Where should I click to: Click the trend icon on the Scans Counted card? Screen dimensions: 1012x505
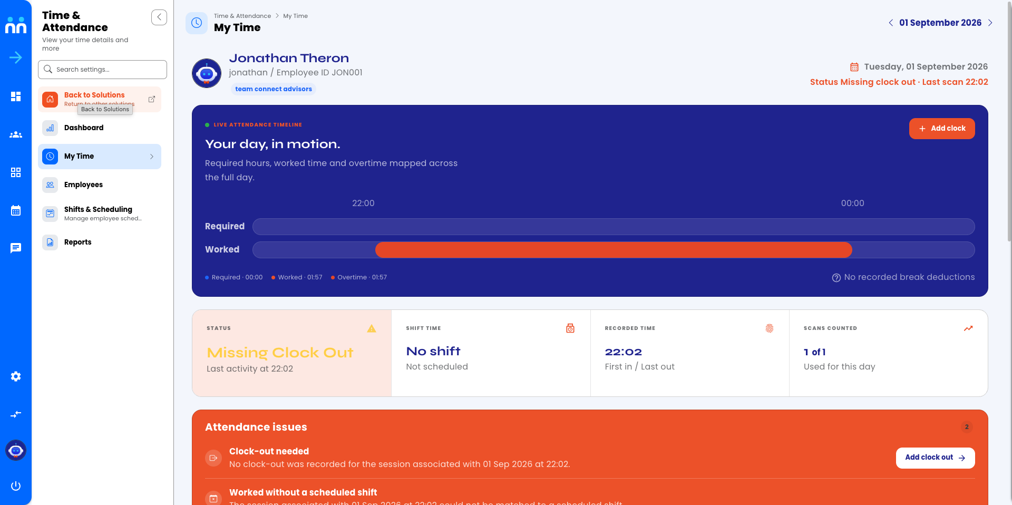(x=968, y=328)
